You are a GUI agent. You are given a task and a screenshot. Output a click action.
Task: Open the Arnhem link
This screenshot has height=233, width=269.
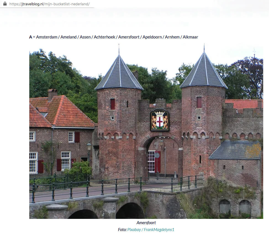point(172,37)
